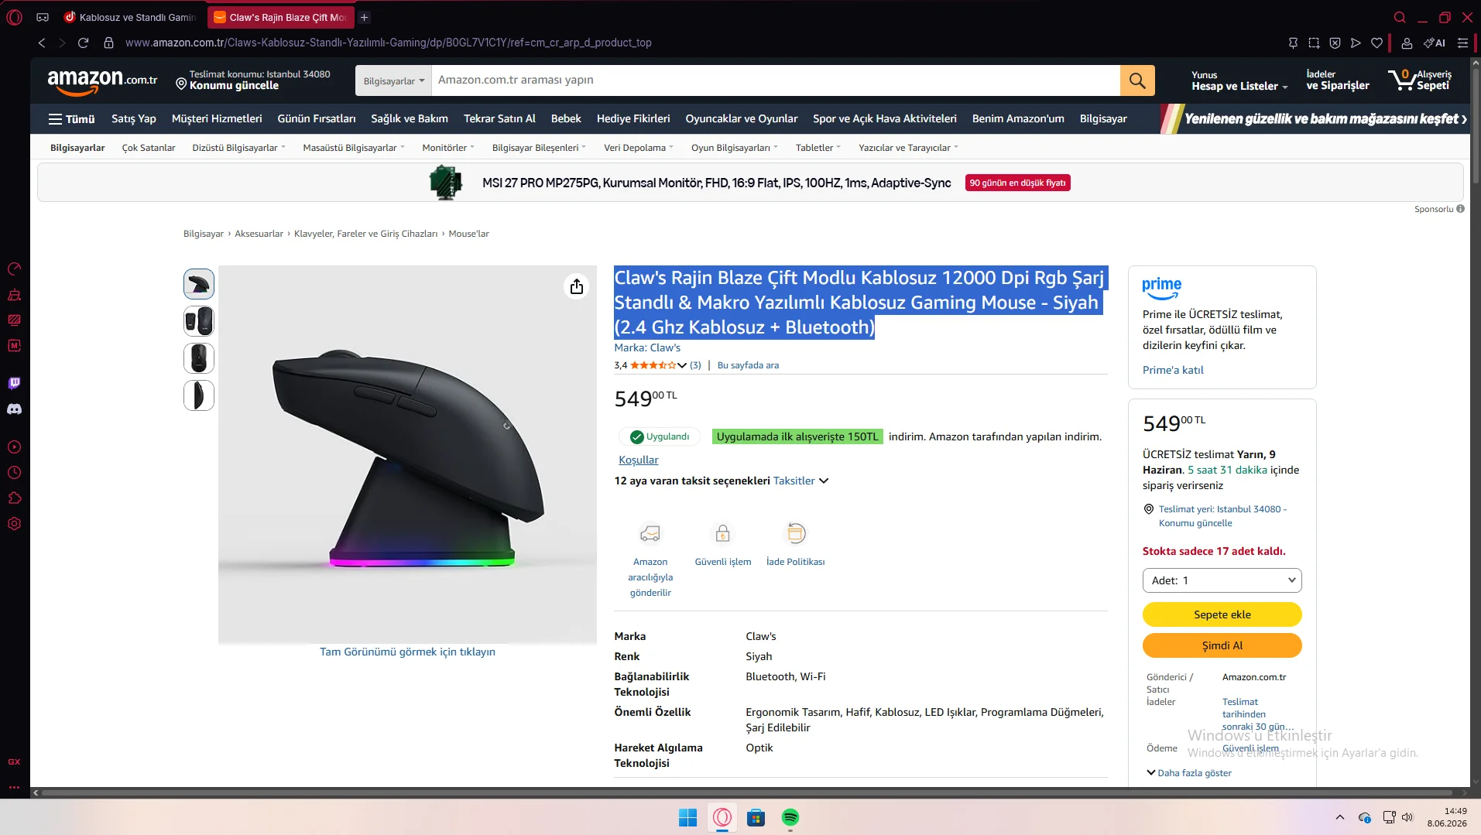Click the heart bookmark icon
This screenshot has width=1481, height=835.
1376,43
